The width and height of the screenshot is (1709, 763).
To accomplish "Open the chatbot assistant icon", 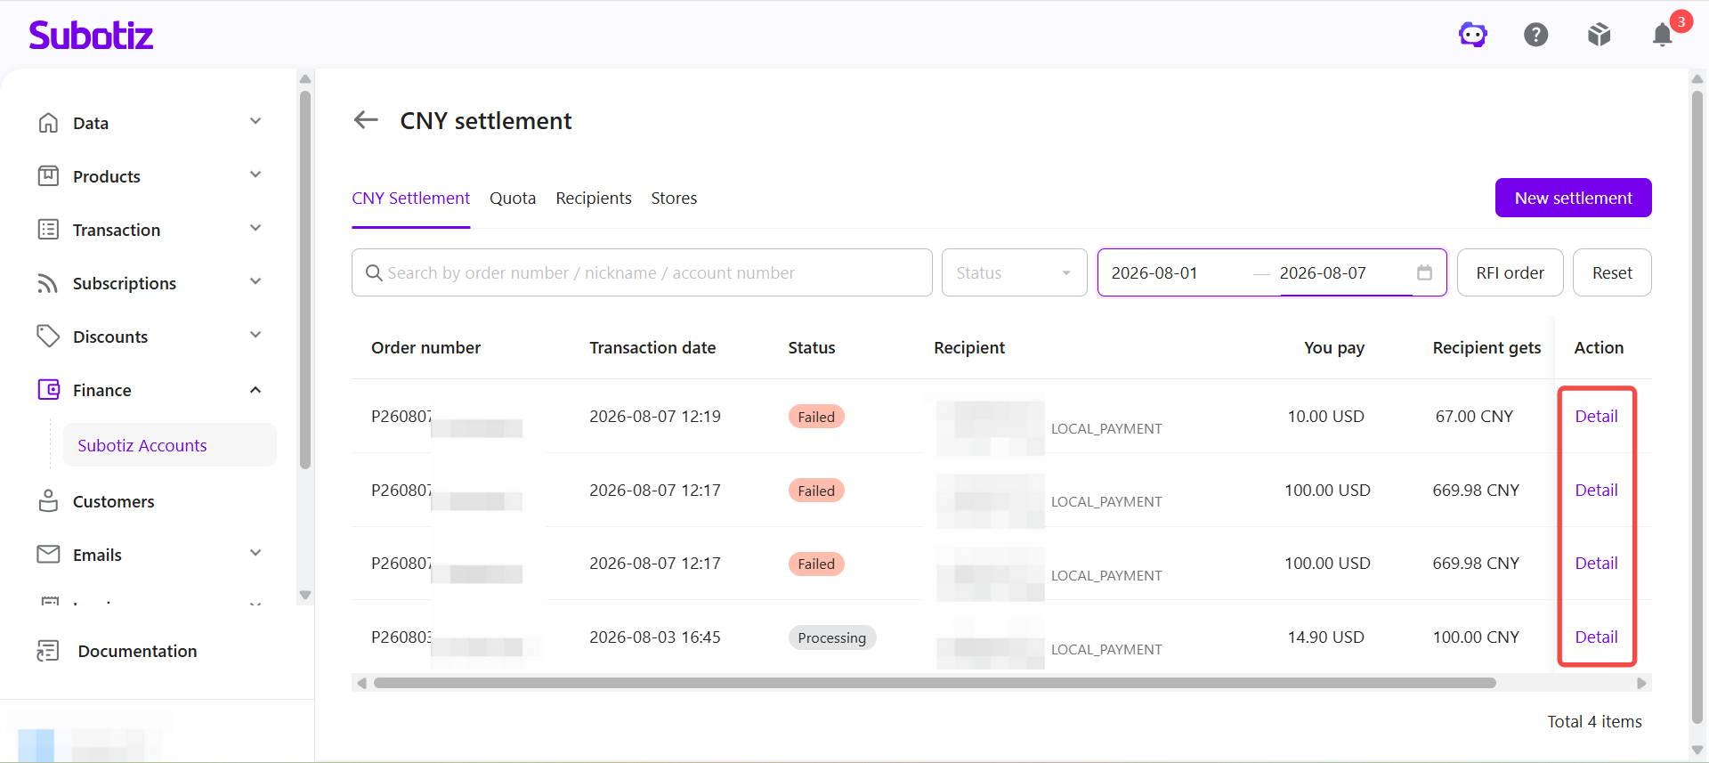I will tap(1473, 35).
